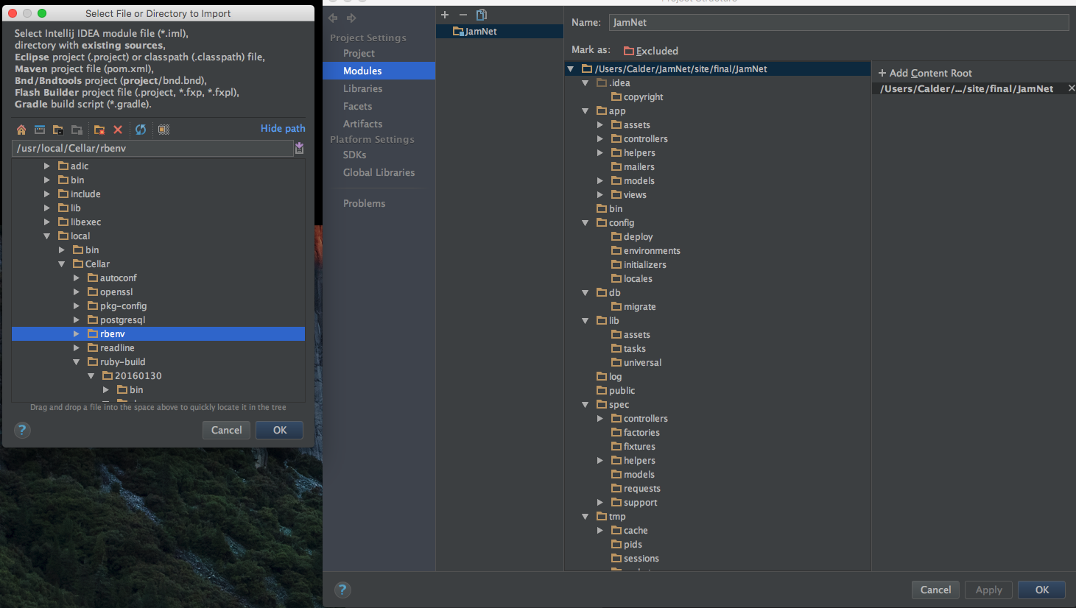The width and height of the screenshot is (1076, 608).
Task: Open Project settings section
Action: click(359, 53)
